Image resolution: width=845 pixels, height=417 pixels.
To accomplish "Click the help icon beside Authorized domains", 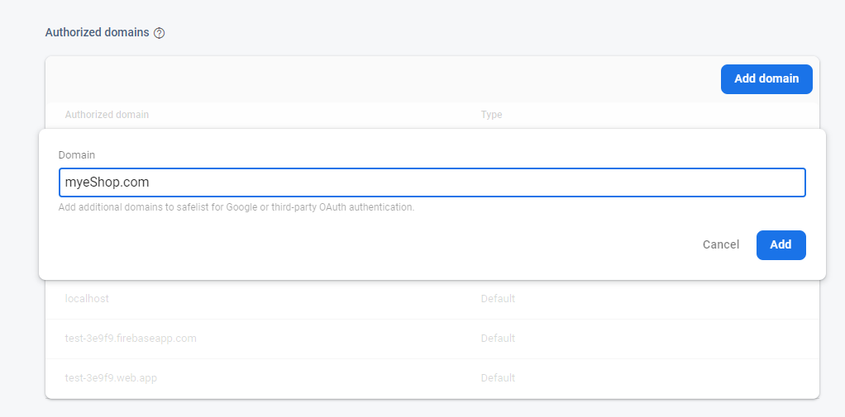I will 160,33.
